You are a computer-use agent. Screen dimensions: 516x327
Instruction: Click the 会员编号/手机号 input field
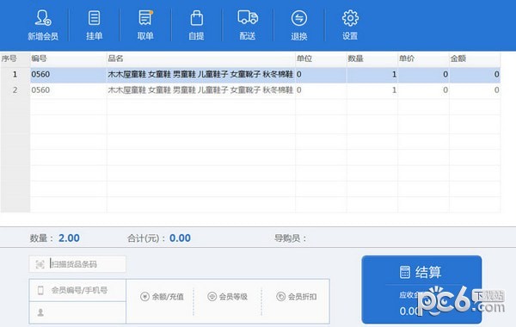click(x=77, y=291)
